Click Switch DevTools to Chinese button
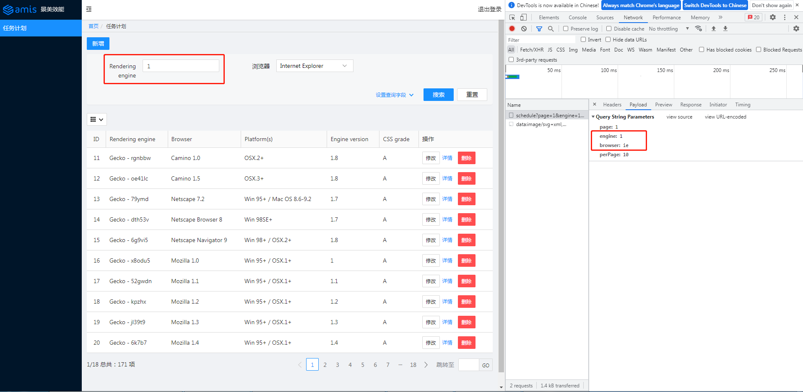This screenshot has height=392, width=803. 715,5
